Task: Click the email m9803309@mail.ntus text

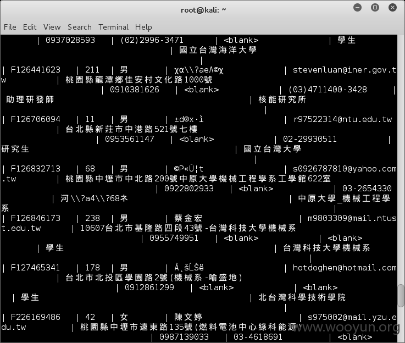Action: pyautogui.click(x=352, y=218)
